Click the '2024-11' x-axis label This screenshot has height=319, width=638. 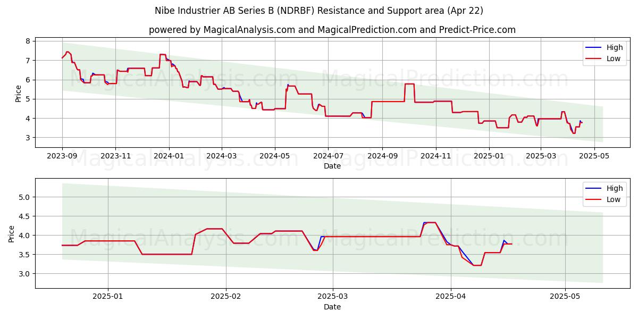pos(435,156)
